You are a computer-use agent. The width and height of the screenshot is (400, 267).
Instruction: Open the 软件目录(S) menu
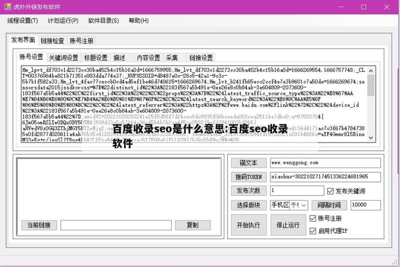click(x=103, y=21)
